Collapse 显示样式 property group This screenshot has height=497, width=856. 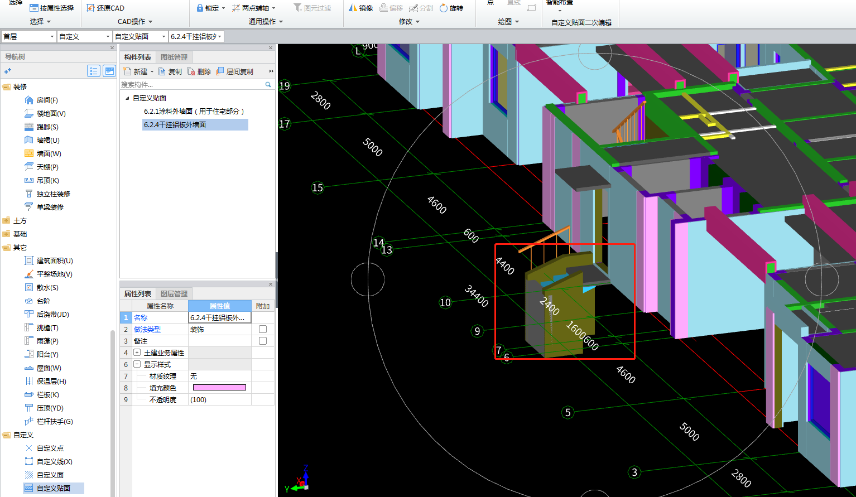pyautogui.click(x=137, y=364)
